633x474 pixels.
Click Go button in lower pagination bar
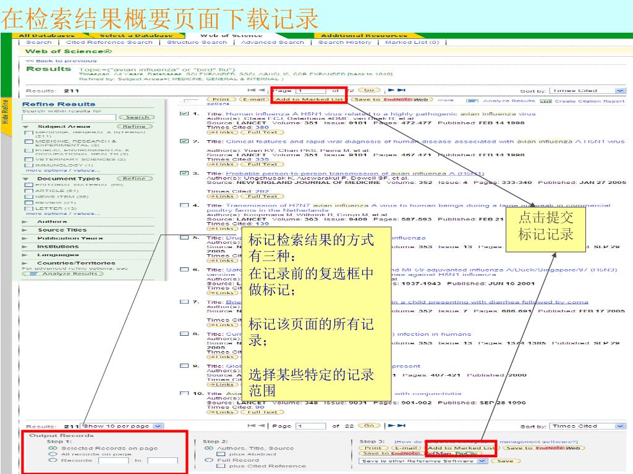pyautogui.click(x=370, y=425)
